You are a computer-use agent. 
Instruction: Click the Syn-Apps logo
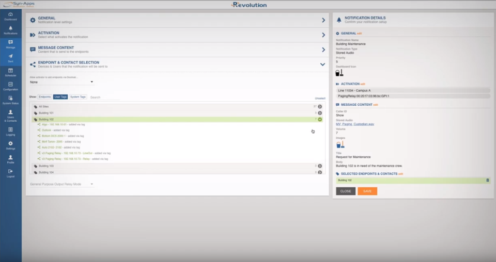(19, 5)
